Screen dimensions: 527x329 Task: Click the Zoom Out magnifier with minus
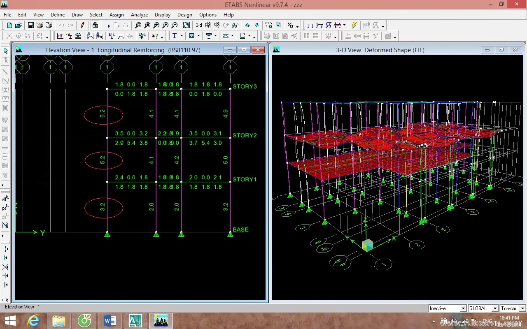[x=175, y=25]
